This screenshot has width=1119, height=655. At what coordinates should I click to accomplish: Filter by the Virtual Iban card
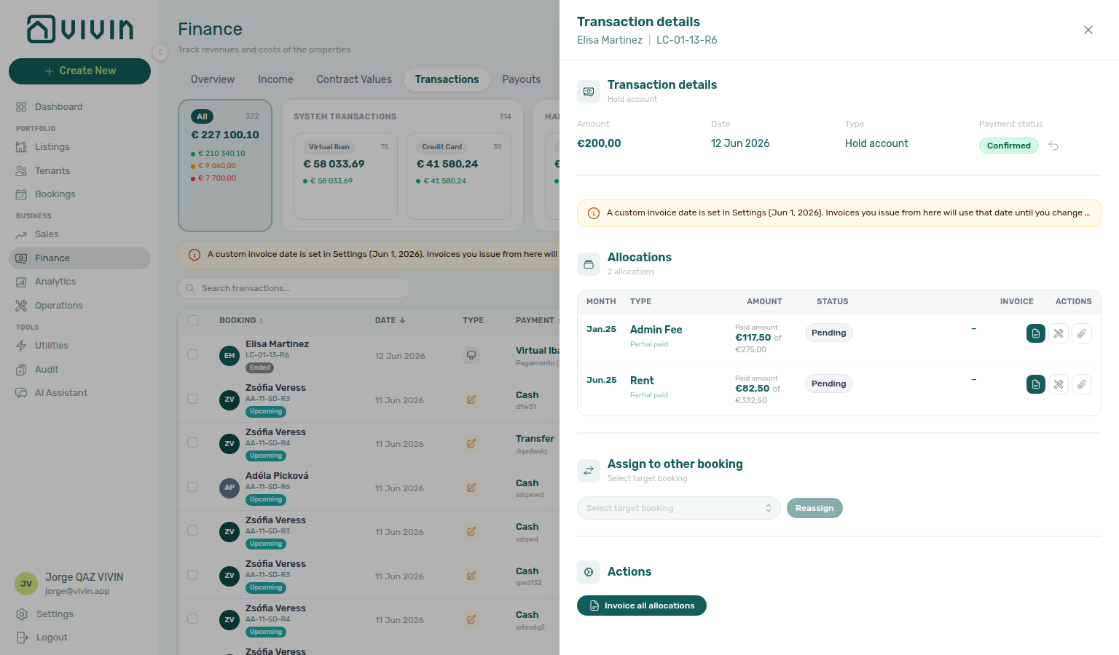click(x=345, y=175)
